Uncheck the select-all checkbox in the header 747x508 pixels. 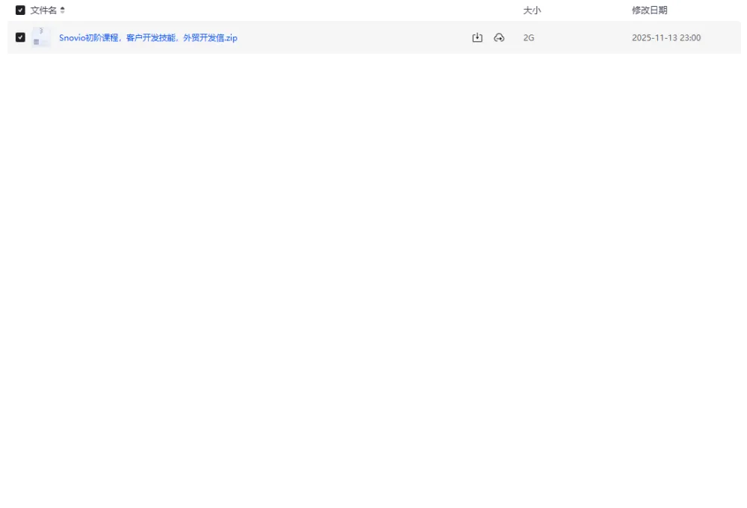(20, 10)
